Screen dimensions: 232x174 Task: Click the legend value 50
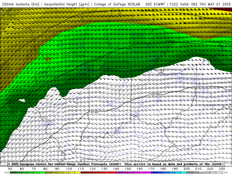10,169
